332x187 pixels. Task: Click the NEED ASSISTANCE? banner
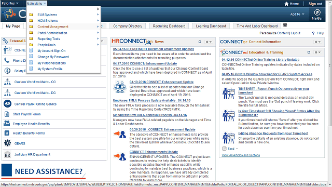[44, 171]
